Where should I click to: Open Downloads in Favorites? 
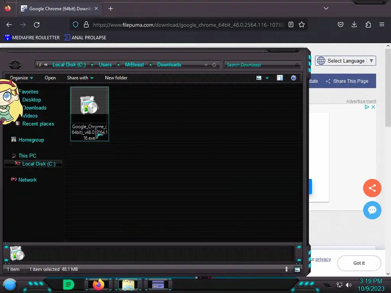click(x=34, y=108)
